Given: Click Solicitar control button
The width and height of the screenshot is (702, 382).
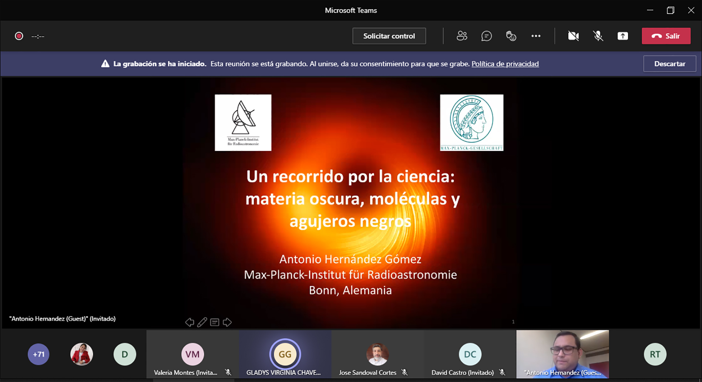Looking at the screenshot, I should pos(389,36).
